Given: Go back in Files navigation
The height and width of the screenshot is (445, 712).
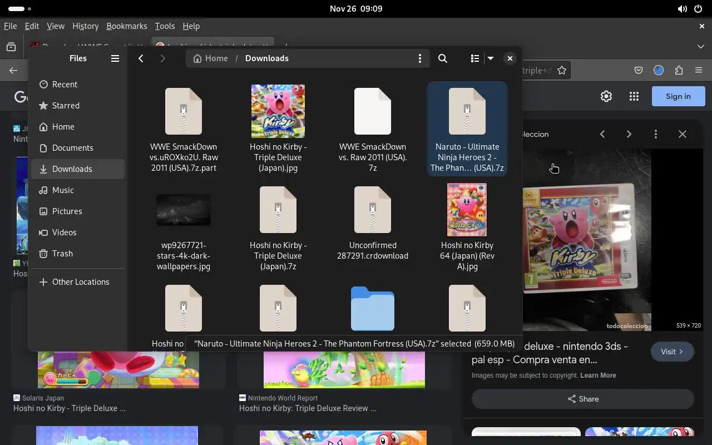Looking at the screenshot, I should [x=141, y=58].
